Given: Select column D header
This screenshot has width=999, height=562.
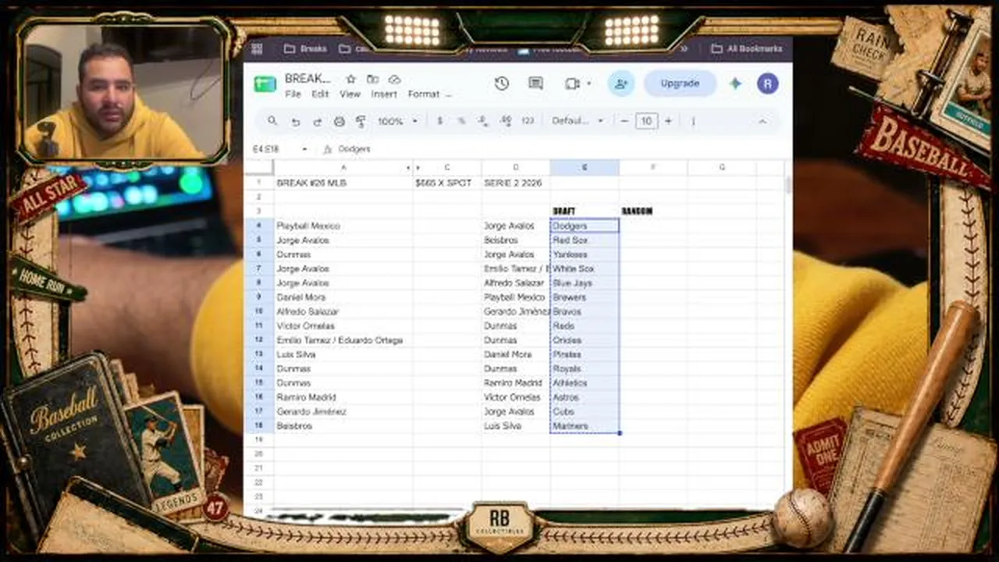Looking at the screenshot, I should (x=516, y=168).
